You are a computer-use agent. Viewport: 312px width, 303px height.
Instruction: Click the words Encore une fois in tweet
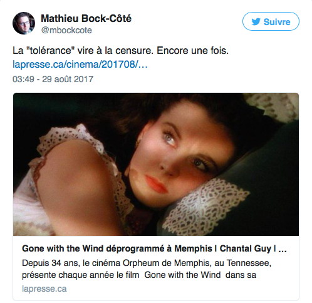click(192, 51)
